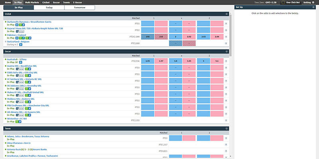Click the Soccer badge icon under Austria SRL match
The width and height of the screenshot is (319, 159).
point(19,69)
